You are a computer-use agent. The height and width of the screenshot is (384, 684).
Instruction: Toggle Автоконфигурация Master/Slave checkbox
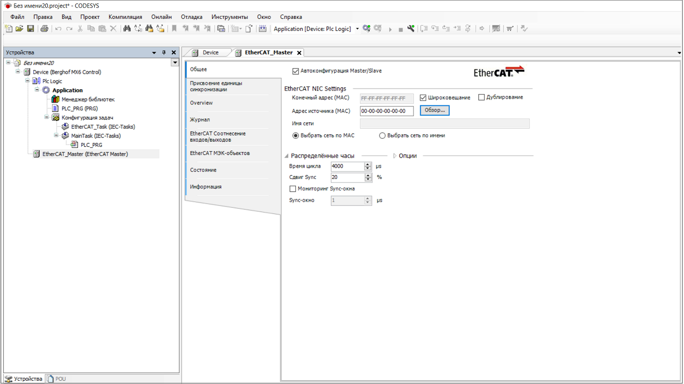click(x=296, y=71)
